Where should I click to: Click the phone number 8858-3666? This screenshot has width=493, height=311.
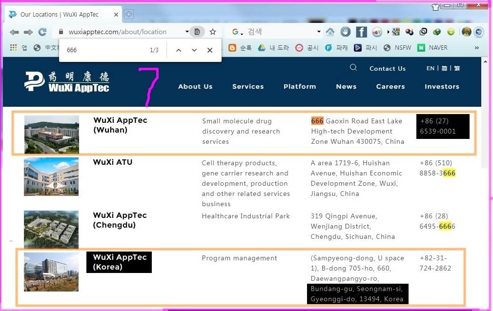point(437,173)
